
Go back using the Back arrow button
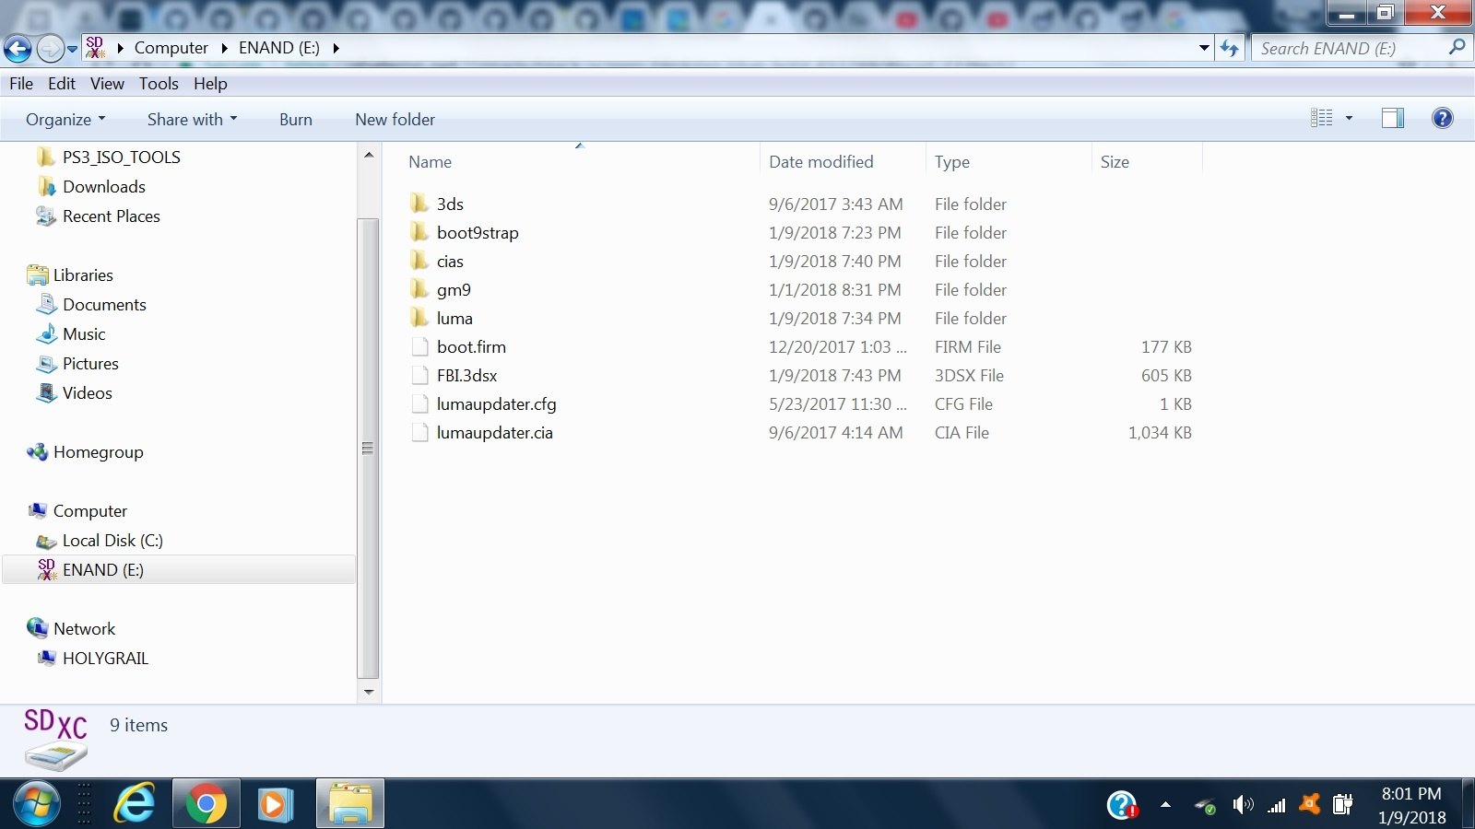point(18,48)
